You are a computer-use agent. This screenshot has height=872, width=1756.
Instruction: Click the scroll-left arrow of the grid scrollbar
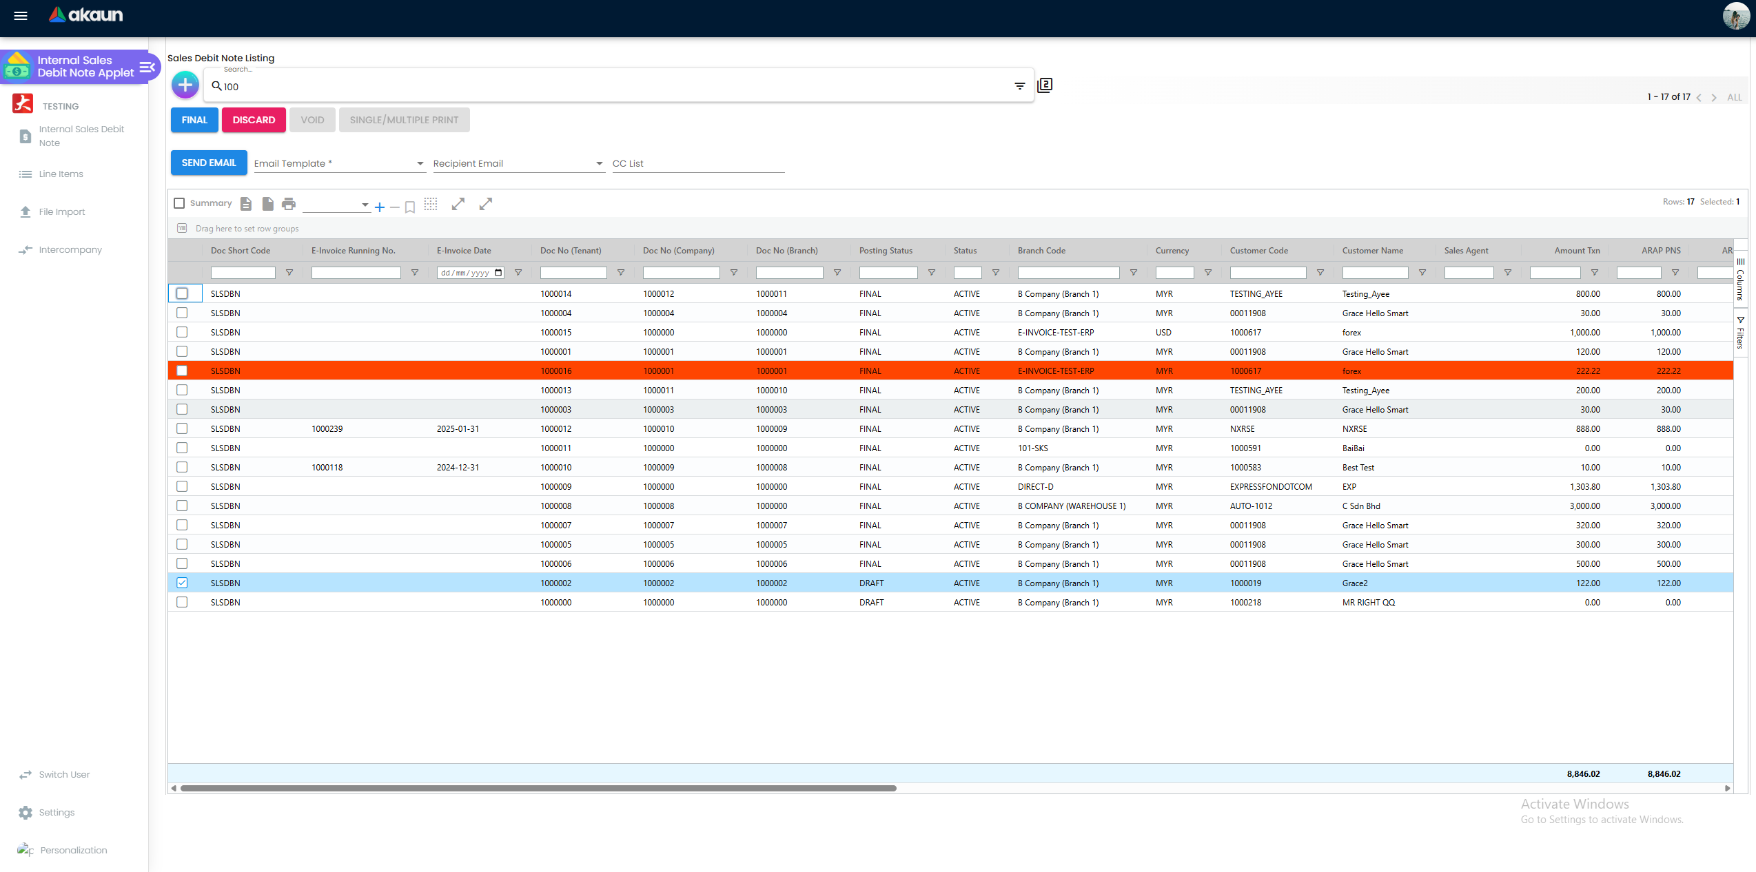[x=174, y=788]
